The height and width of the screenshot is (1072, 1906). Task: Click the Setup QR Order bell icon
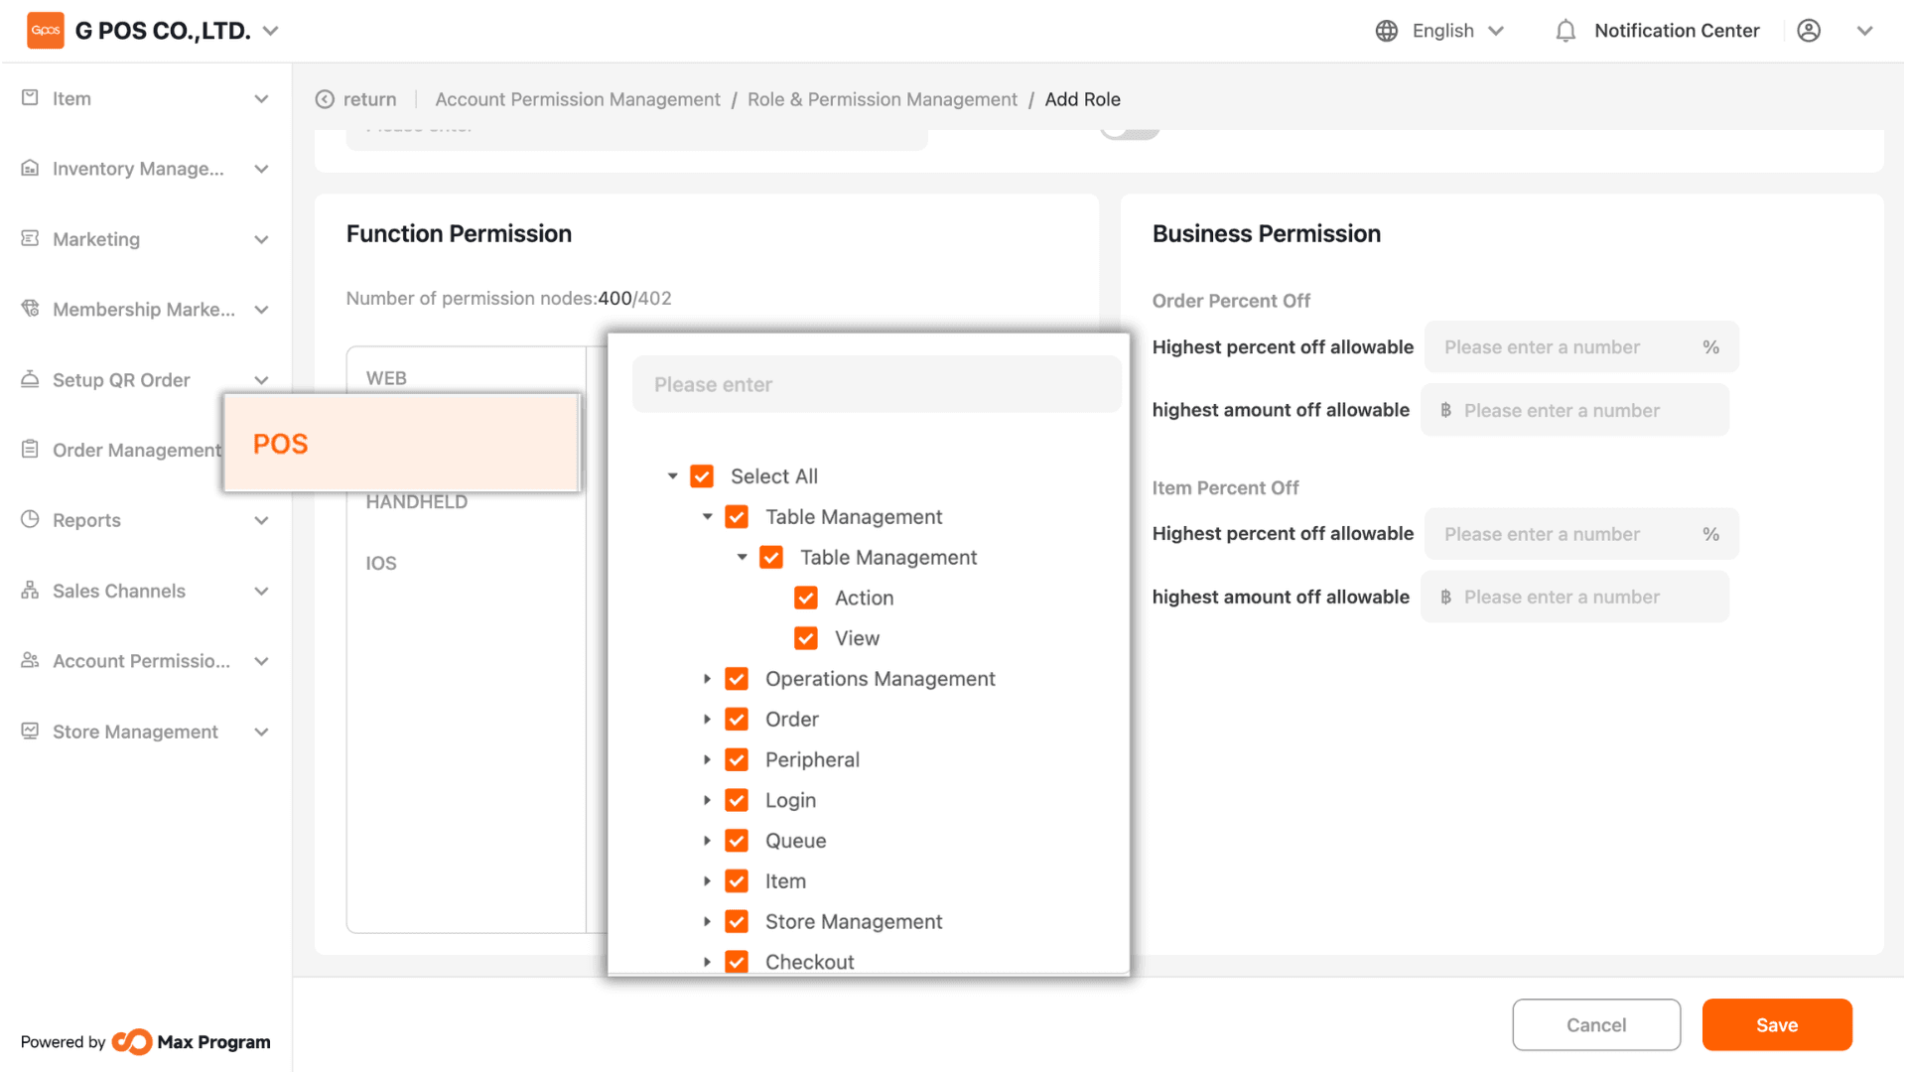pyautogui.click(x=30, y=379)
